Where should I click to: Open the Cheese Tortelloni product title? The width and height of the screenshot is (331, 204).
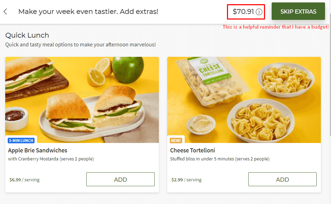[x=192, y=151]
